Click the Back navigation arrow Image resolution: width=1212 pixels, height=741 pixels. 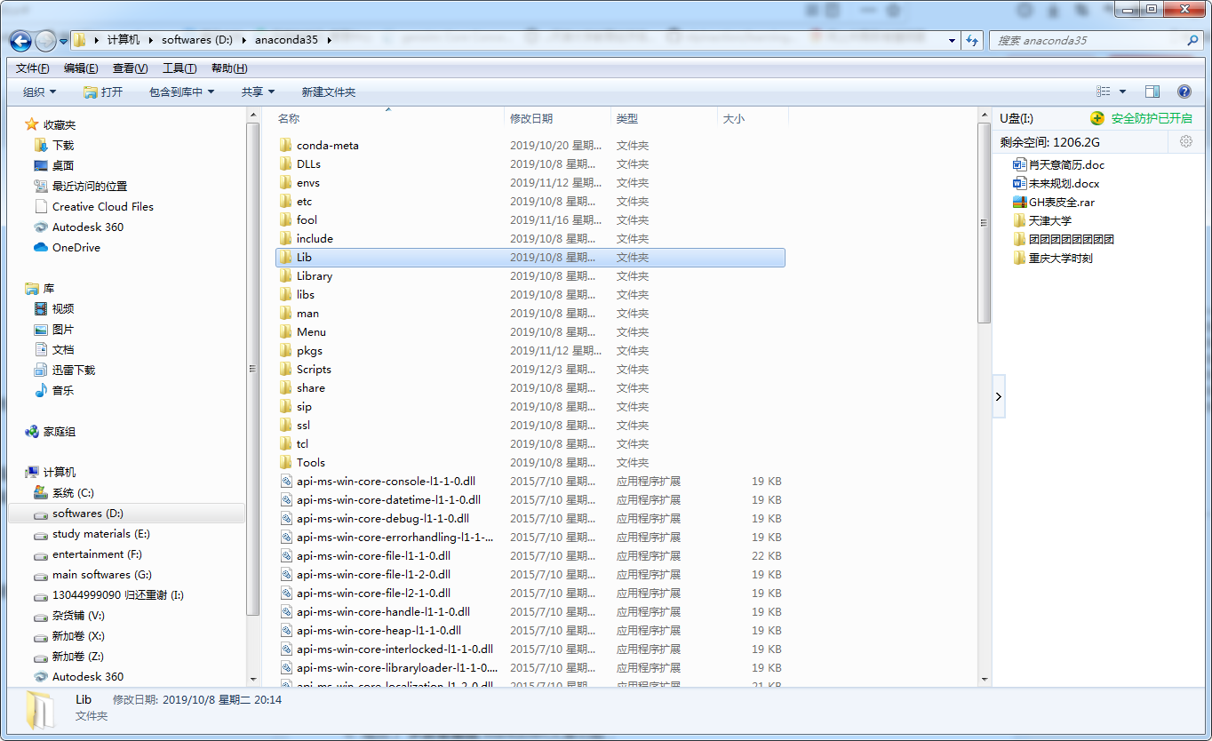[x=20, y=40]
